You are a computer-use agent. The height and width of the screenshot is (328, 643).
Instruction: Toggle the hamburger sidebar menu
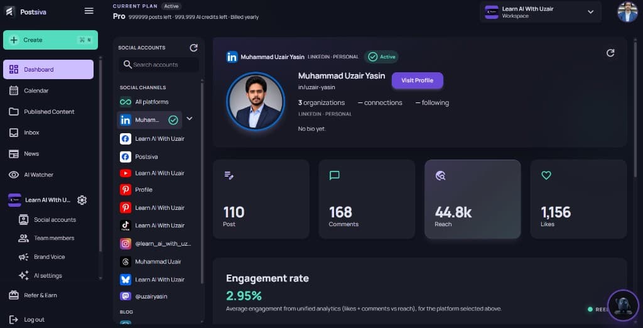[x=89, y=11]
